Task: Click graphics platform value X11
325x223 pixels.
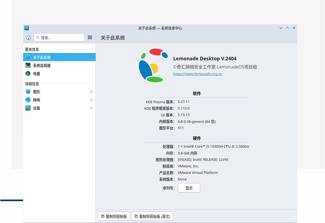Action: pos(180,128)
